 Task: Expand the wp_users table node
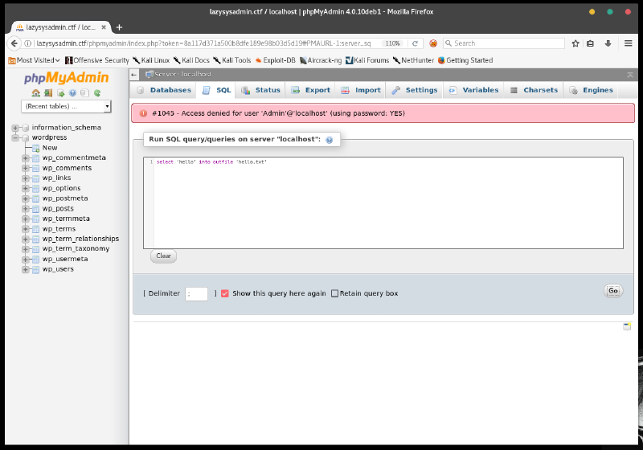point(26,269)
